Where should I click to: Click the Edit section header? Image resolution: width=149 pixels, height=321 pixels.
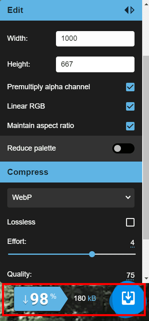(x=71, y=10)
